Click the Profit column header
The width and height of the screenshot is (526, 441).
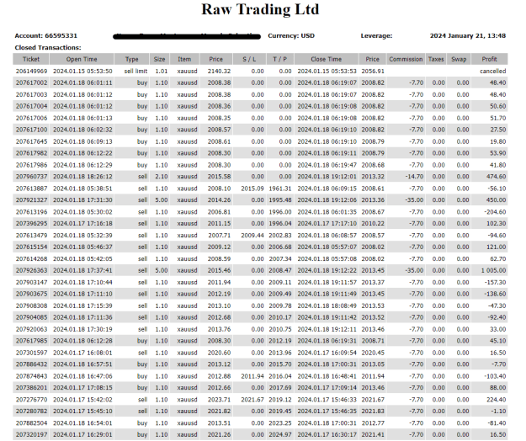pos(490,59)
